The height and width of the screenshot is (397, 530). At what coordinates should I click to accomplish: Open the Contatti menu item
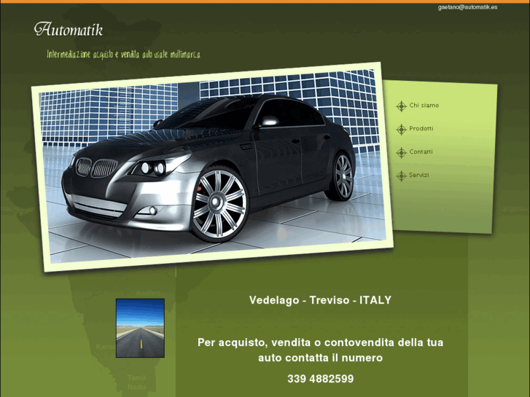coord(421,152)
